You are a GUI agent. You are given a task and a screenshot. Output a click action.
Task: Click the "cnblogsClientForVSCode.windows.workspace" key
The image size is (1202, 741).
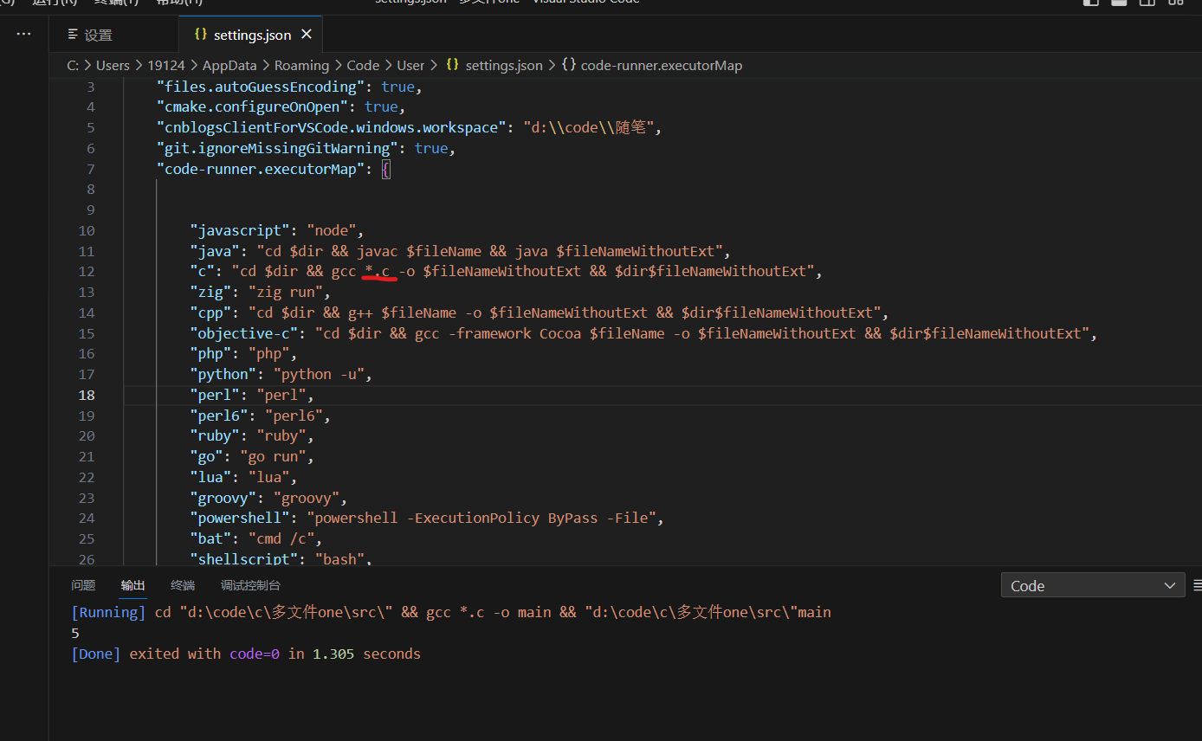point(332,128)
